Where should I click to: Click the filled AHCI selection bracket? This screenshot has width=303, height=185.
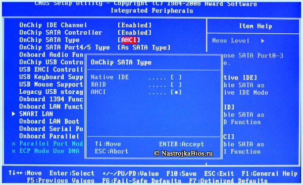coord(176,92)
